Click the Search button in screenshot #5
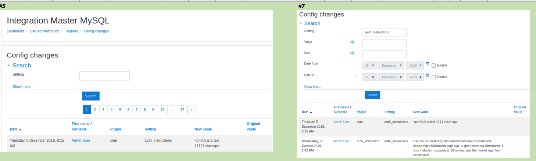The width and height of the screenshot is (536, 161). tap(91, 96)
